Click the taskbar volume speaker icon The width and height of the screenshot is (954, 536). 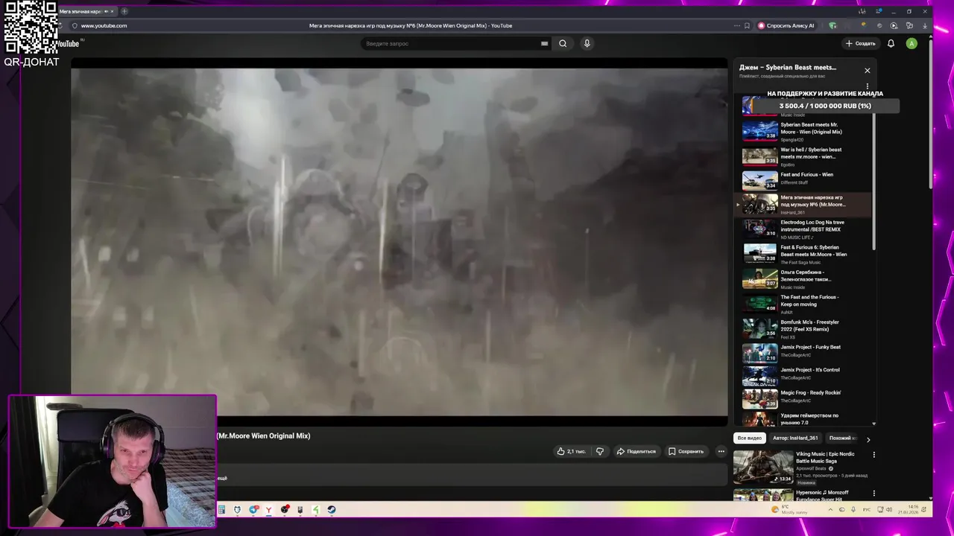(889, 510)
